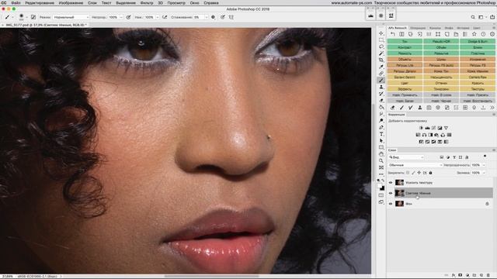497x279 pixels.
Task: Click the undo arrow icon in APs panel
Action: (393, 34)
